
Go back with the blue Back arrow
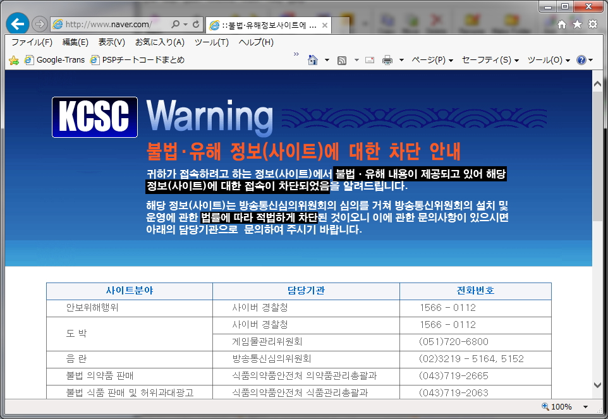click(x=18, y=24)
